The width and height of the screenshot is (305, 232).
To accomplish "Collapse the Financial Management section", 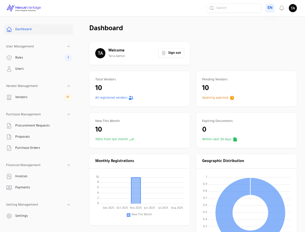I will pyautogui.click(x=68, y=165).
